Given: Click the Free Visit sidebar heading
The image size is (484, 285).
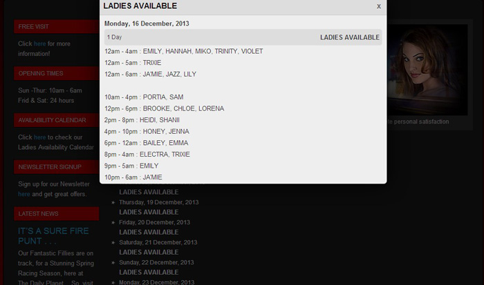Looking at the screenshot, I should click(57, 26).
